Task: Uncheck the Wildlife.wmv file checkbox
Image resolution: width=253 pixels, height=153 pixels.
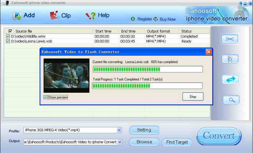Action: tap(8, 36)
